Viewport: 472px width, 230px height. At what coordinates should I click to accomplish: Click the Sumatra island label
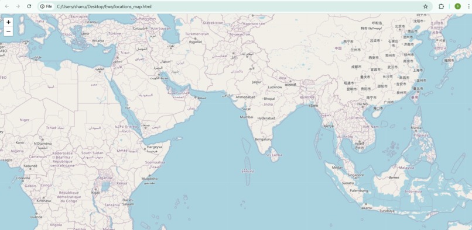[348, 183]
